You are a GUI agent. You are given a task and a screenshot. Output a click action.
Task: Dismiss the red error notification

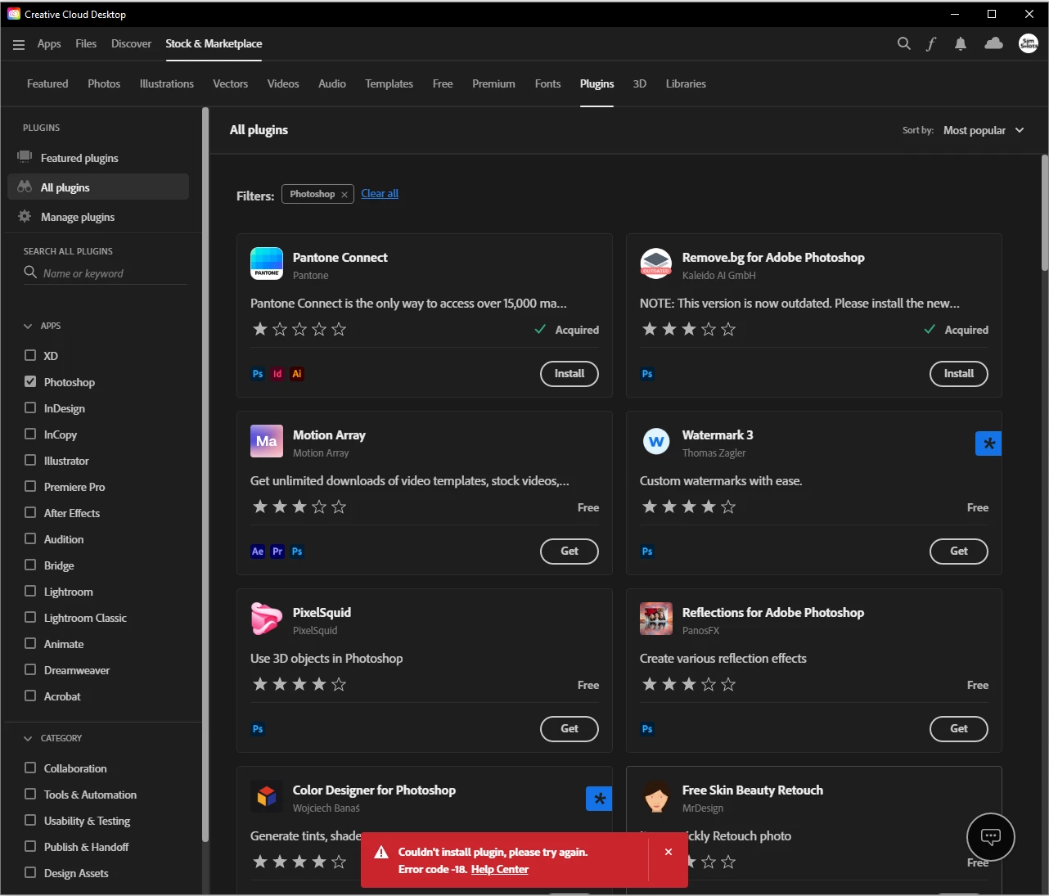(669, 852)
